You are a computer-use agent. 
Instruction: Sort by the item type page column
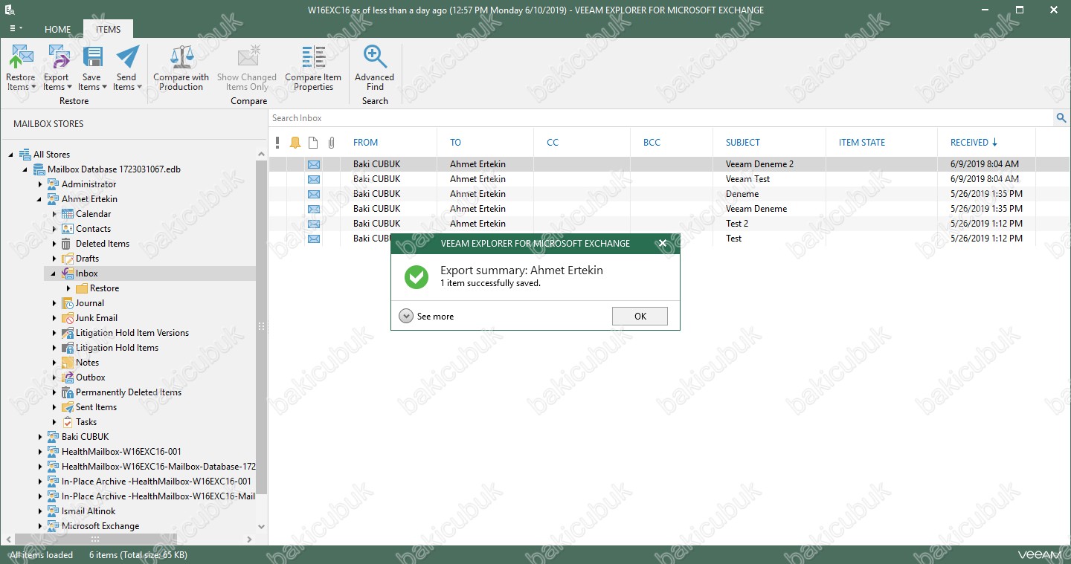click(313, 143)
